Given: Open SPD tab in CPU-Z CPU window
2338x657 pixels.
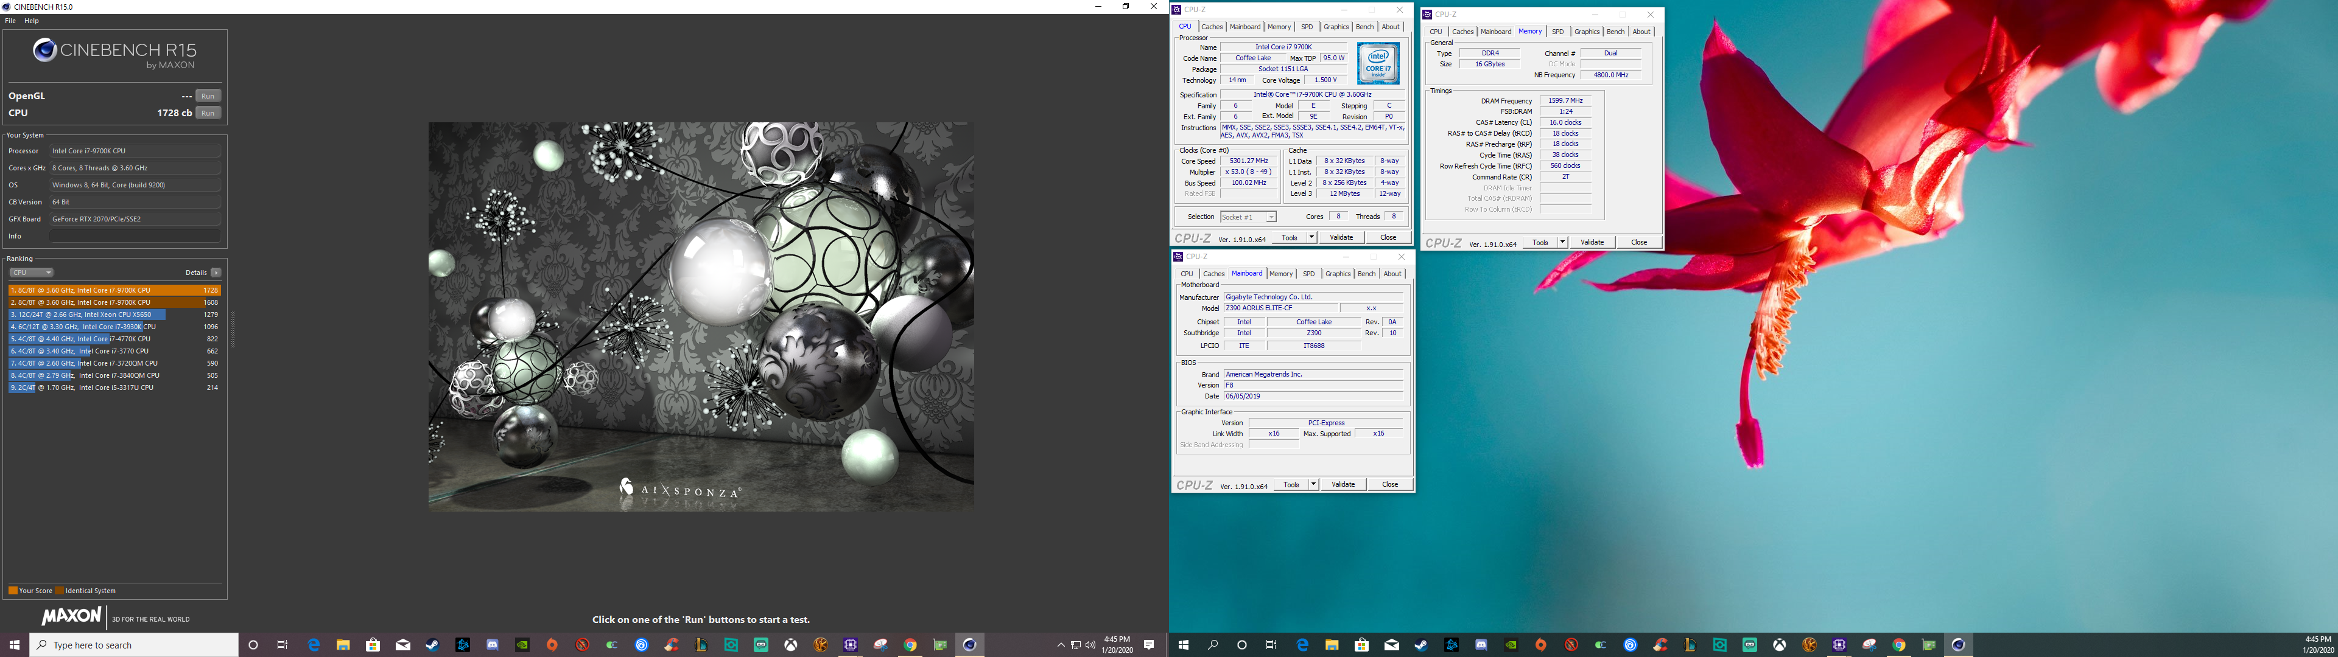Looking at the screenshot, I should point(1307,27).
